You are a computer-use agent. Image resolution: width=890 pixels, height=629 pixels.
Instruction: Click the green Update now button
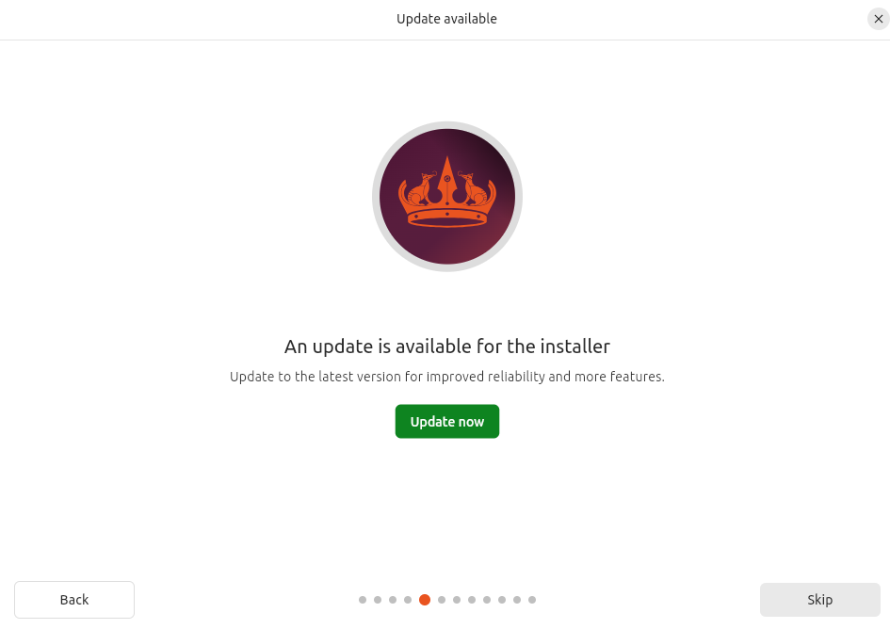(446, 421)
